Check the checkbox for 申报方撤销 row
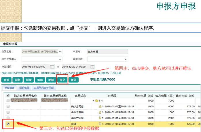This screenshot has width=201, height=132. click(8, 112)
